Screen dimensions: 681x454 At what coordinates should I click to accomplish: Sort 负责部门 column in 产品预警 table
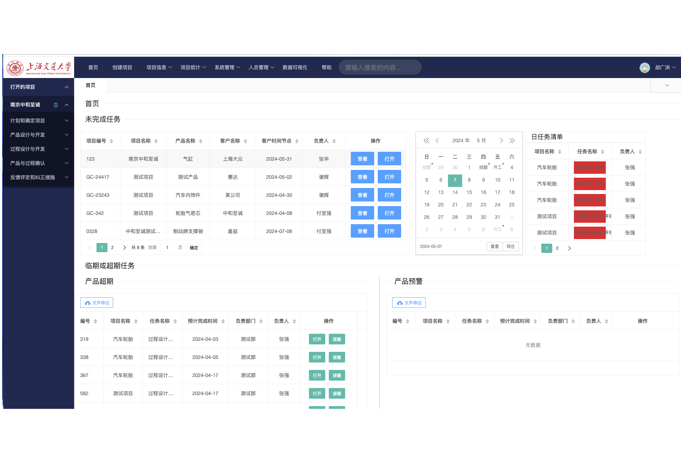point(573,321)
